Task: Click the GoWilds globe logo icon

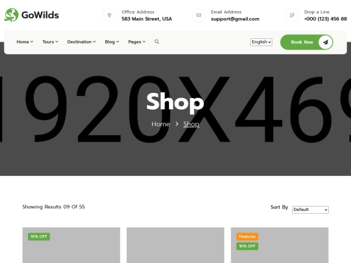Action: click(11, 15)
